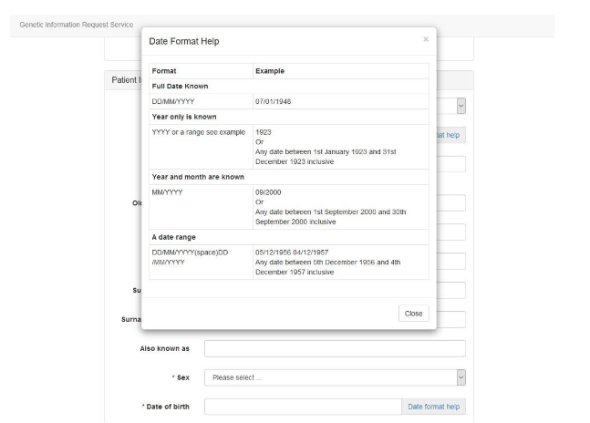The height and width of the screenshot is (423, 590).
Task: Click the DD/MM/YYYY format cell
Action: 201,101
